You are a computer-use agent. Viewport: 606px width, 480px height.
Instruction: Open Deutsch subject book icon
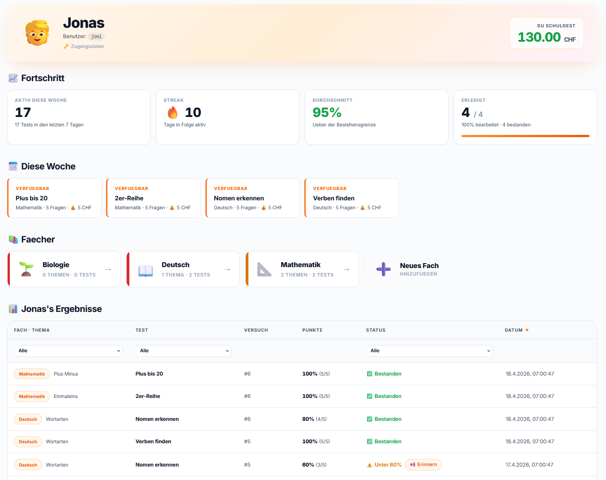145,269
